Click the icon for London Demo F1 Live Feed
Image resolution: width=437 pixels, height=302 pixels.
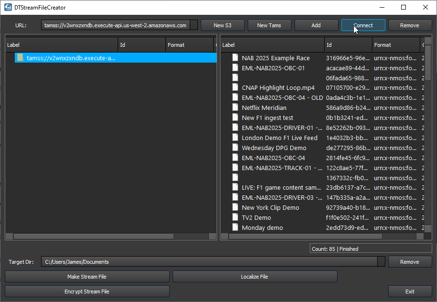235,138
